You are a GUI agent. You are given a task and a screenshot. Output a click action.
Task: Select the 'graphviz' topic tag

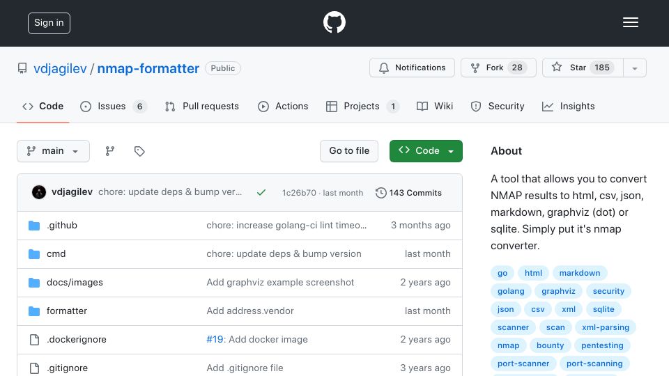point(558,291)
